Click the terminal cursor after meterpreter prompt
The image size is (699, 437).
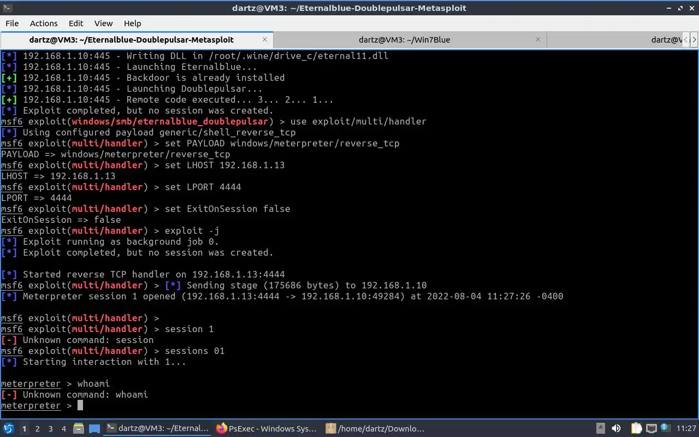click(80, 405)
